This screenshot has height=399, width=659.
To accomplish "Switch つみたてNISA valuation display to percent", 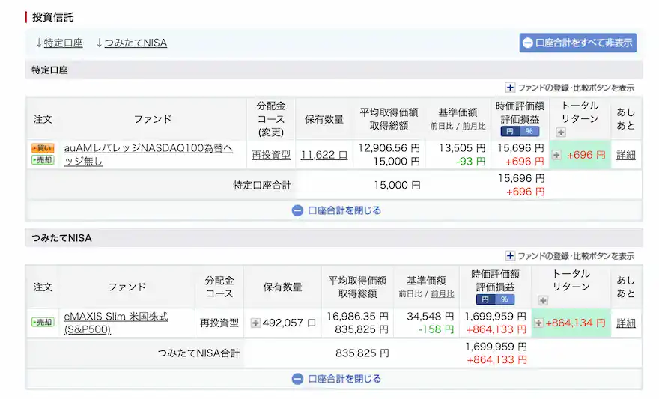I will pos(503,299).
